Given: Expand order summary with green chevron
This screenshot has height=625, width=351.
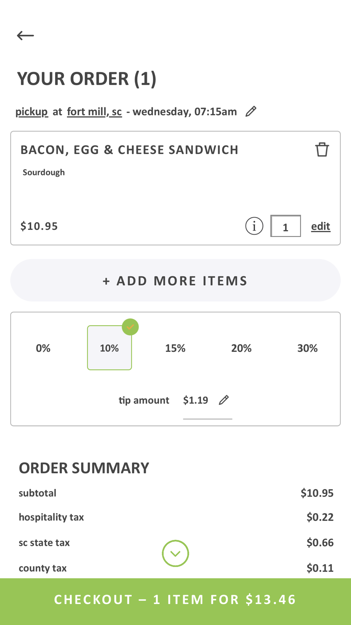Looking at the screenshot, I should pyautogui.click(x=175, y=553).
